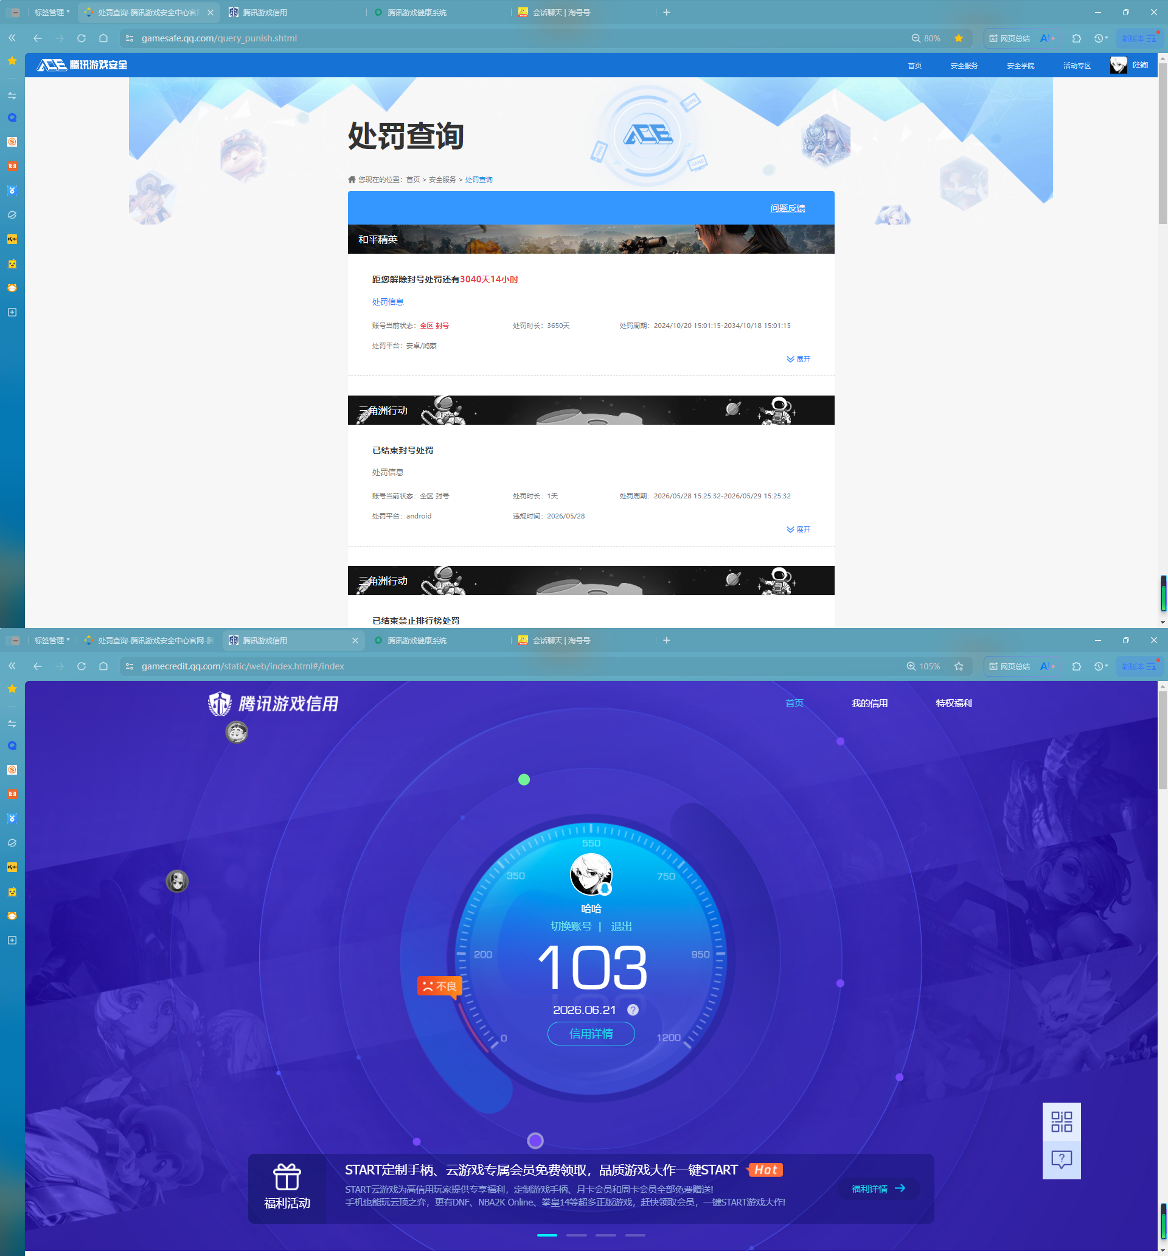Open the orange S sidebar icon in the 处罚查询 window
Viewport: 1168px width, 1256px height.
(12, 142)
